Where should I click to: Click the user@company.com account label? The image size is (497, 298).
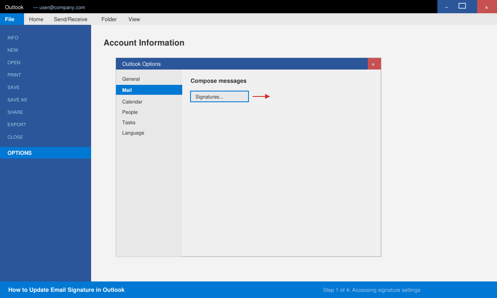(59, 7)
